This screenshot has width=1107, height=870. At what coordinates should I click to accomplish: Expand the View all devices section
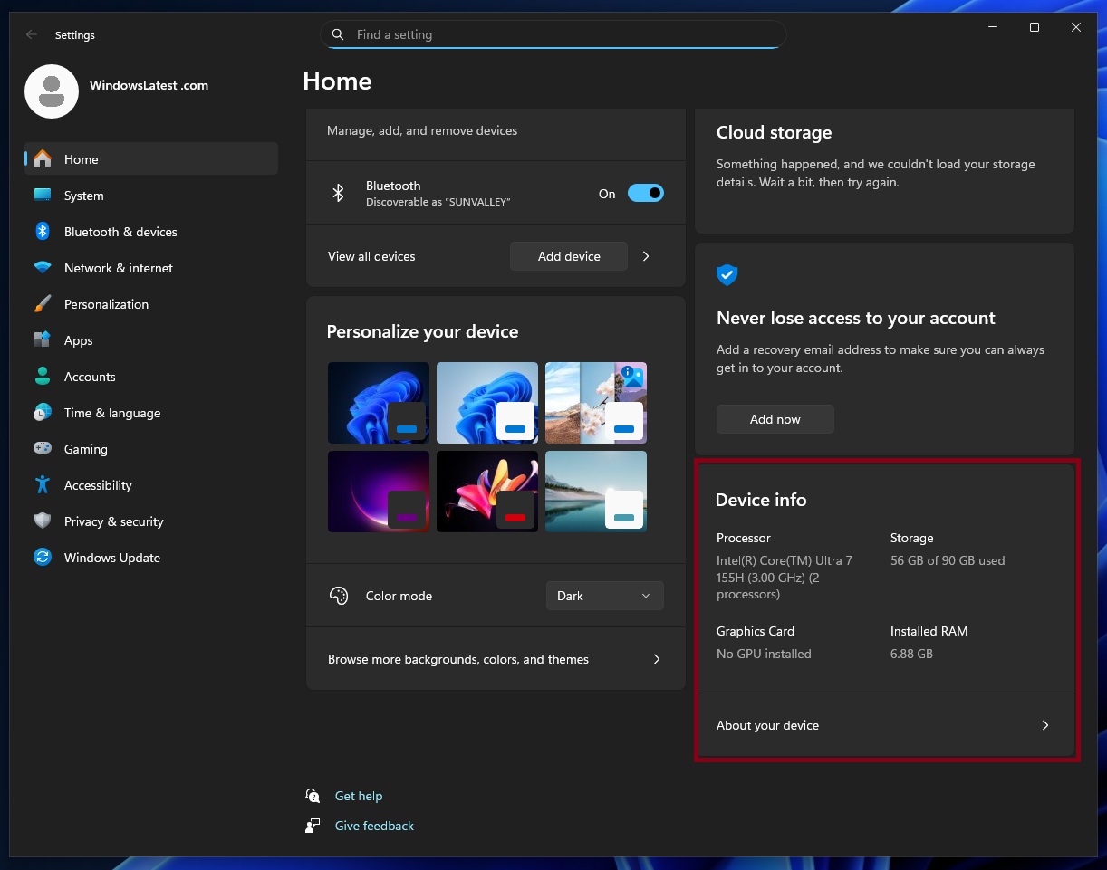click(x=645, y=256)
